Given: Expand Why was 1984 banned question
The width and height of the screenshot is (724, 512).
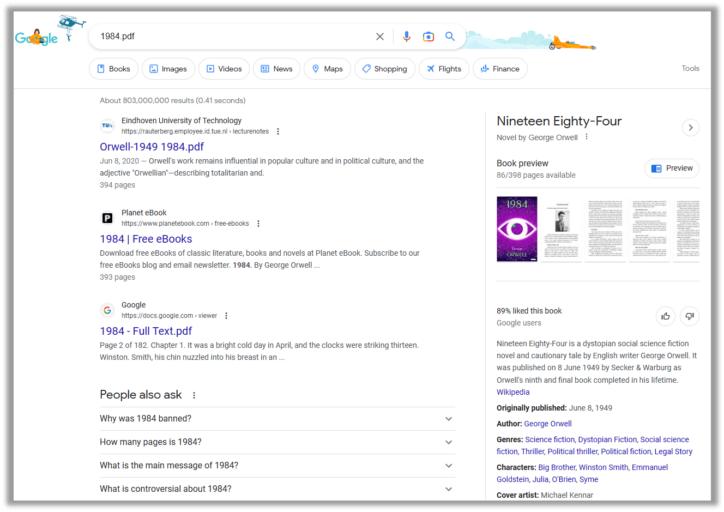Looking at the screenshot, I should click(277, 419).
